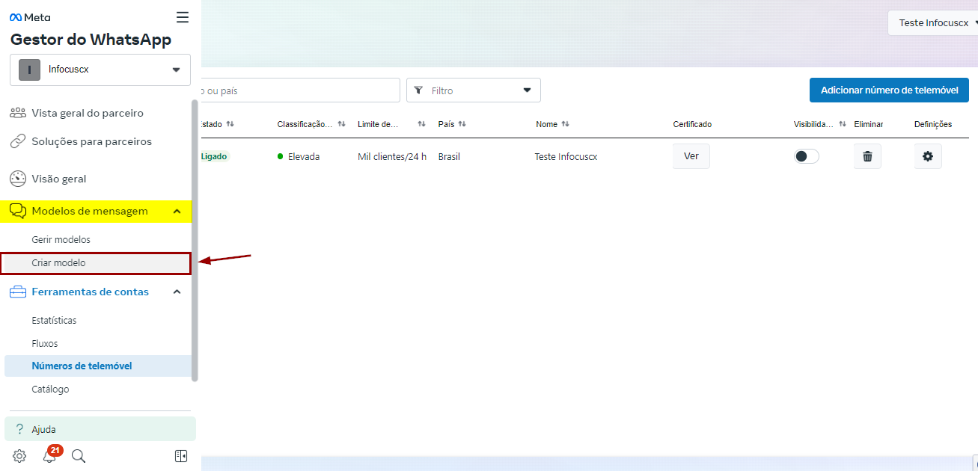Open the hamburger menu icon
This screenshot has height=471, width=978.
pos(182,17)
